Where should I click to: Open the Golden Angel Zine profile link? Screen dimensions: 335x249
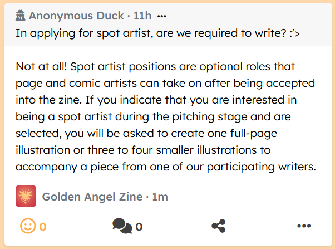tap(91, 196)
